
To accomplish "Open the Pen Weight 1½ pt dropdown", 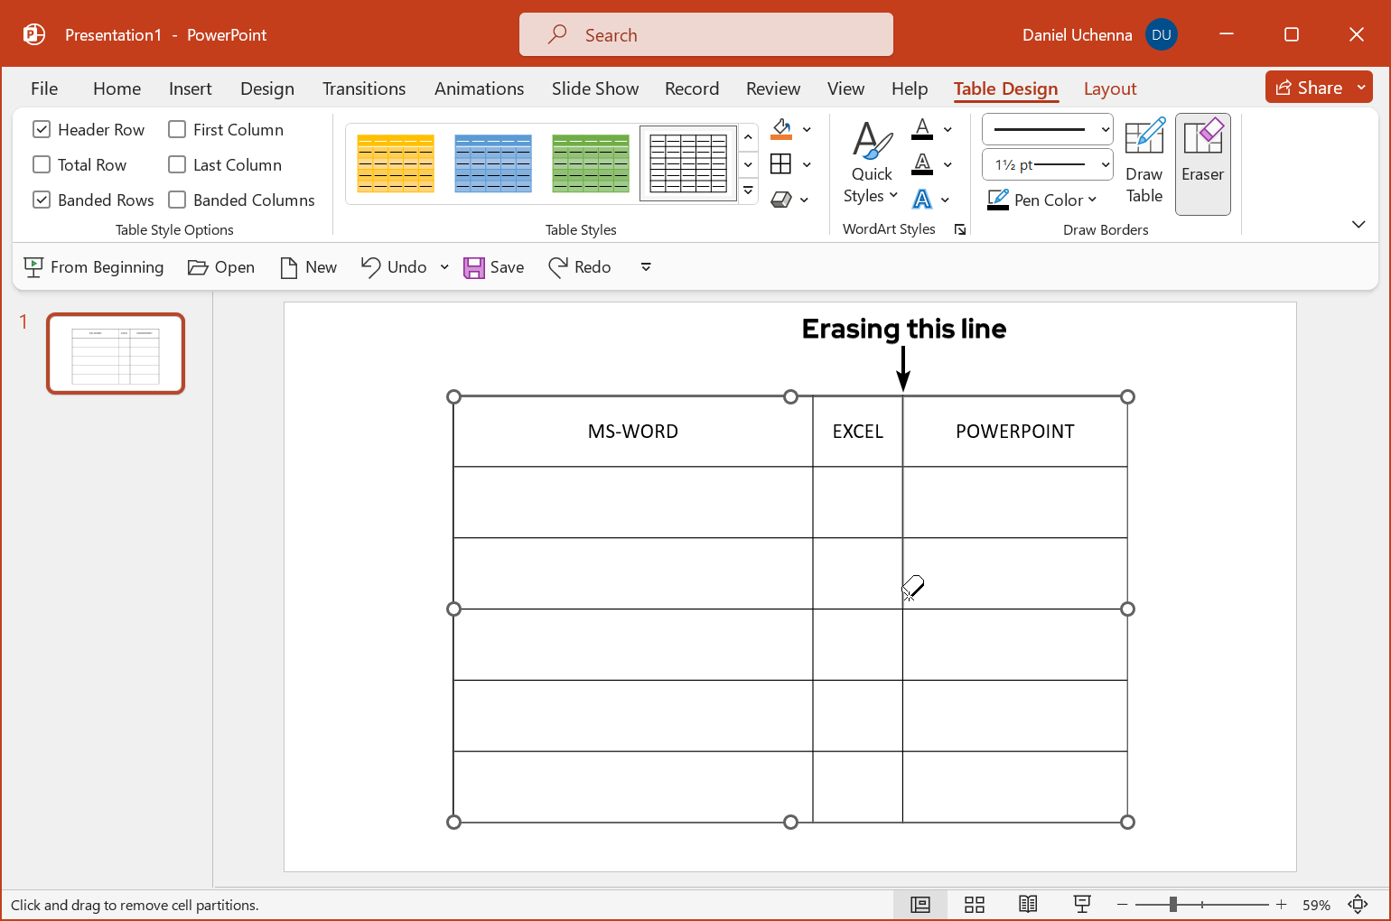I will coord(1047,165).
